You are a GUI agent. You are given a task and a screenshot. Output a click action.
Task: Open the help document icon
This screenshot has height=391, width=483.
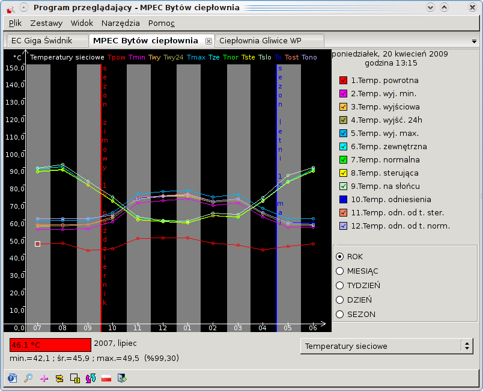[13, 378]
